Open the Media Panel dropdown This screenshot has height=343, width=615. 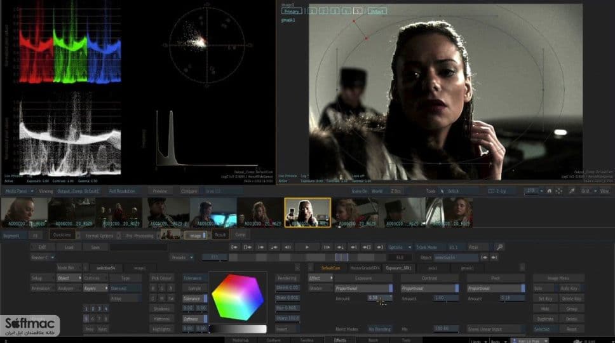click(x=19, y=191)
